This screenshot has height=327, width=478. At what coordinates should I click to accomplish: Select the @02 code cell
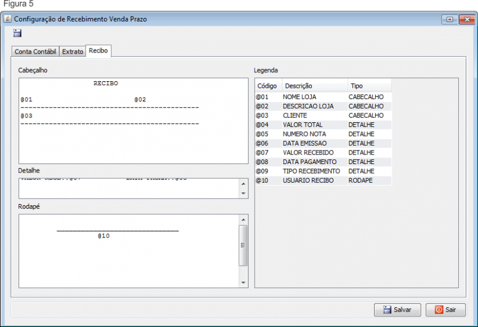(x=268, y=106)
